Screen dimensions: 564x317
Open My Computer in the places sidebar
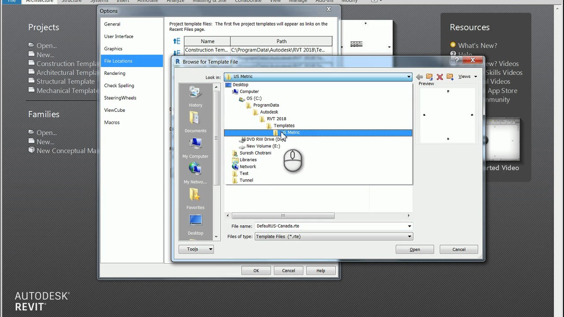195,148
